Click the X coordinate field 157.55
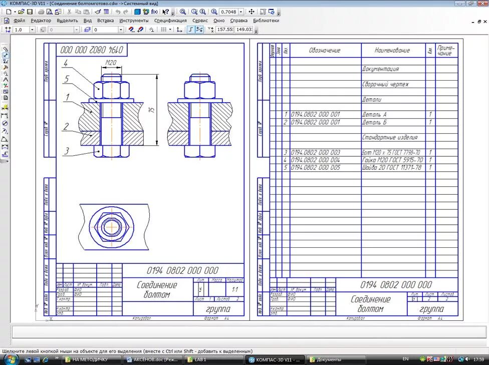Screen dimensions: 489x365 (225, 30)
